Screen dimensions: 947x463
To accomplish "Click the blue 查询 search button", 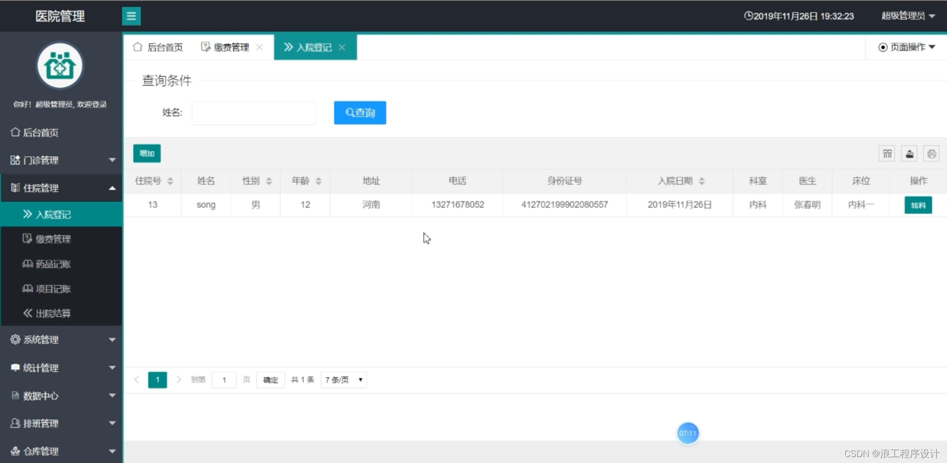I will click(x=360, y=113).
